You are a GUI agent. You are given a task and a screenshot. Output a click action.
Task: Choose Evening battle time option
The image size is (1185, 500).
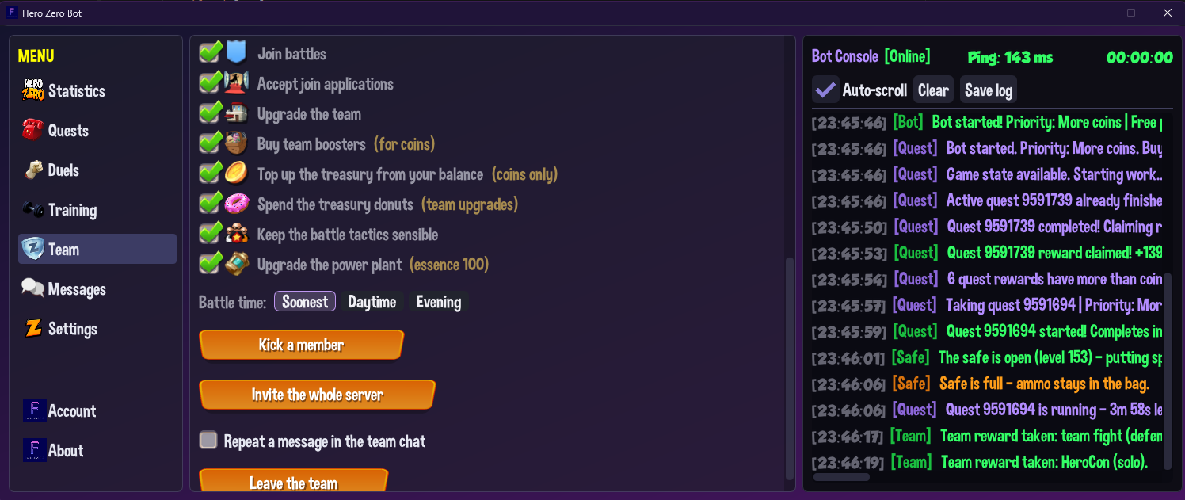[x=439, y=302]
